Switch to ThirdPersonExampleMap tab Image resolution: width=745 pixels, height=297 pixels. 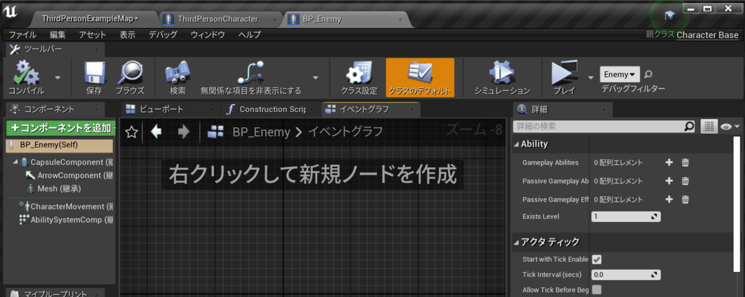point(90,19)
